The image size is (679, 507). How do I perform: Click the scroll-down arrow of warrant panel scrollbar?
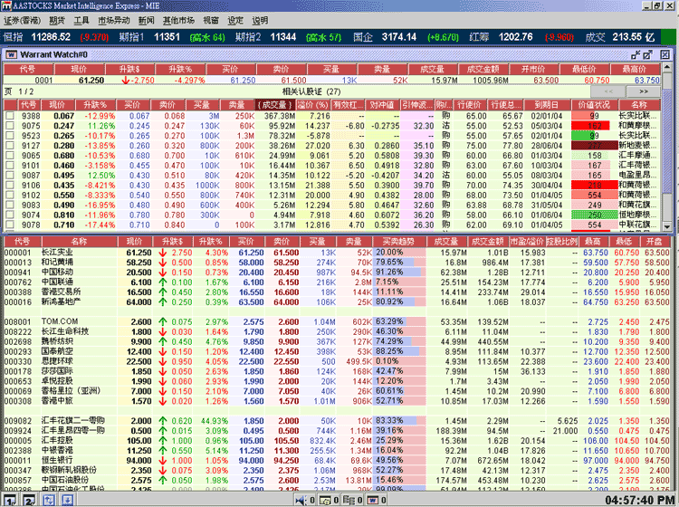667,226
